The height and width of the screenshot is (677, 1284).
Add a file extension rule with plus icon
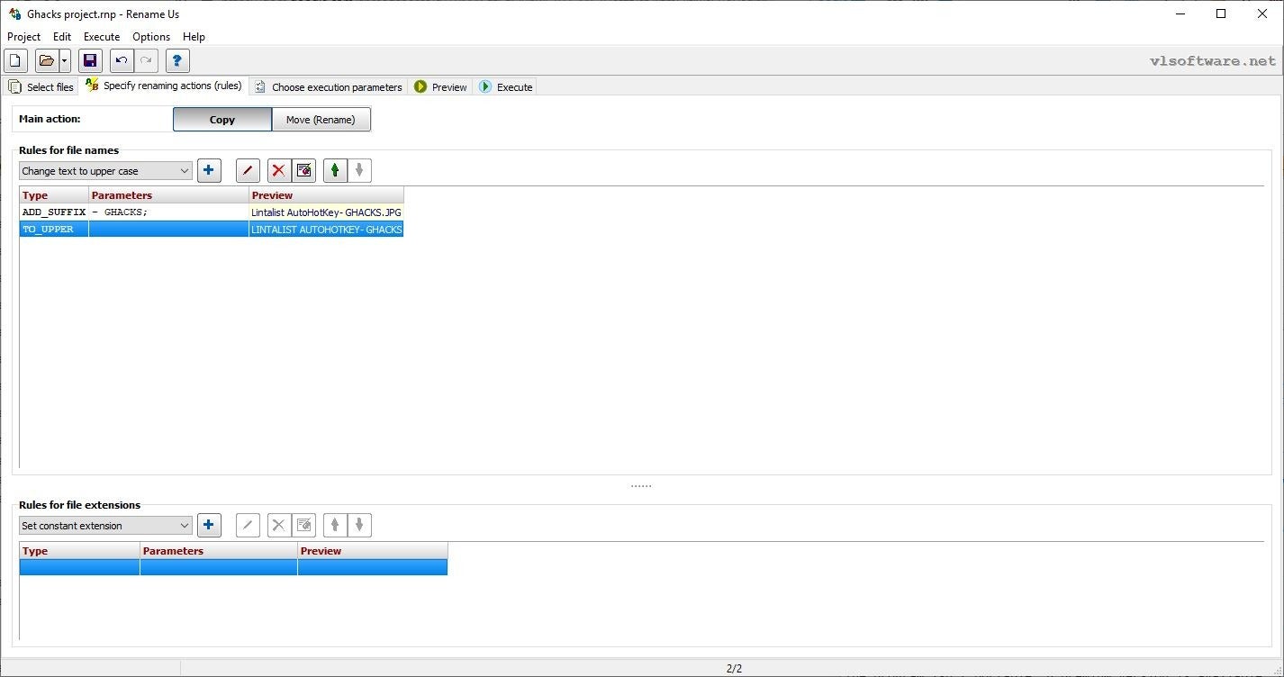click(209, 525)
